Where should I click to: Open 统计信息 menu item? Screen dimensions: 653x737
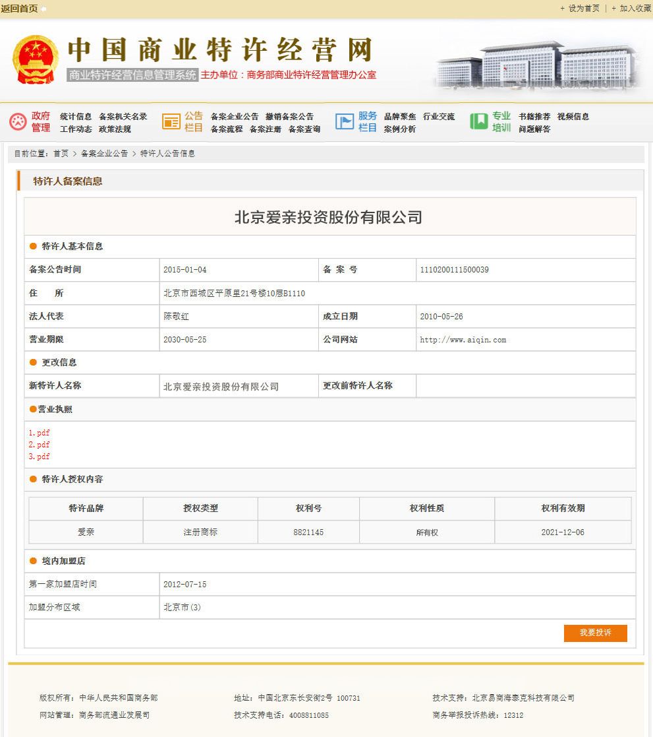point(76,117)
